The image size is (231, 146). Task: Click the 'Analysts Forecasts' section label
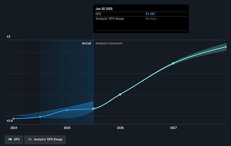[x=109, y=43]
